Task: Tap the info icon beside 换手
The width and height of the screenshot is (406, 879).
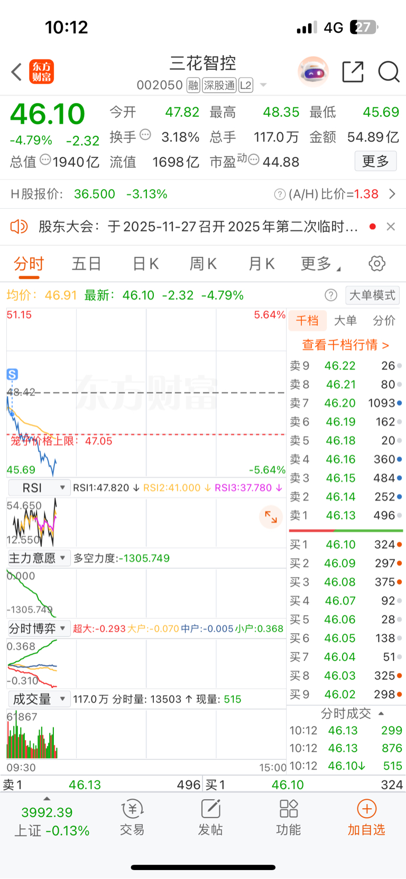Action: point(145,135)
